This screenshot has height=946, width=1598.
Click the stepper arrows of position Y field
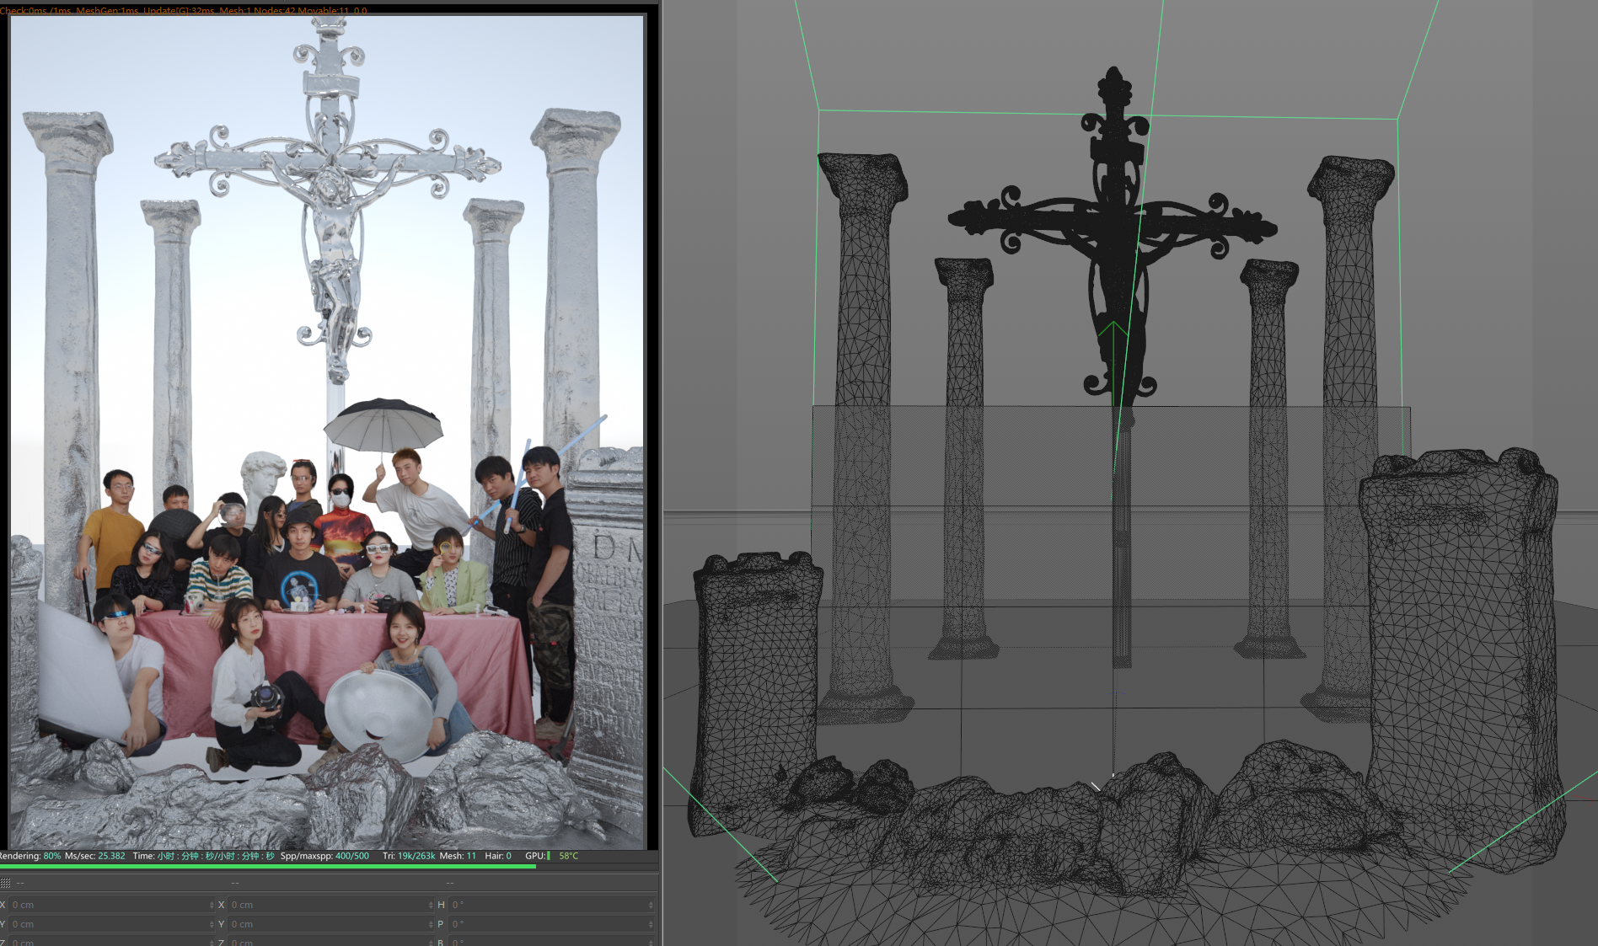[x=212, y=924]
